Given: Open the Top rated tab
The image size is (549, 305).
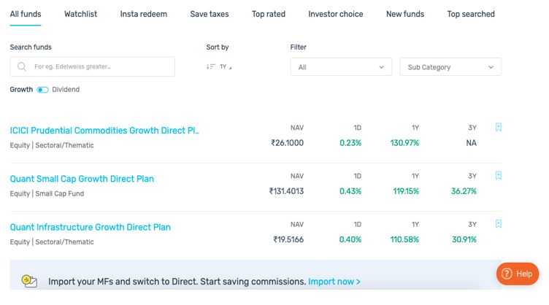Looking at the screenshot, I should click(x=269, y=14).
